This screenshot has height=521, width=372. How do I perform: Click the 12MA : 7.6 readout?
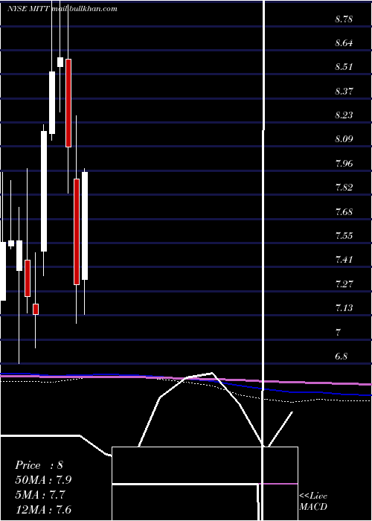[43, 509]
